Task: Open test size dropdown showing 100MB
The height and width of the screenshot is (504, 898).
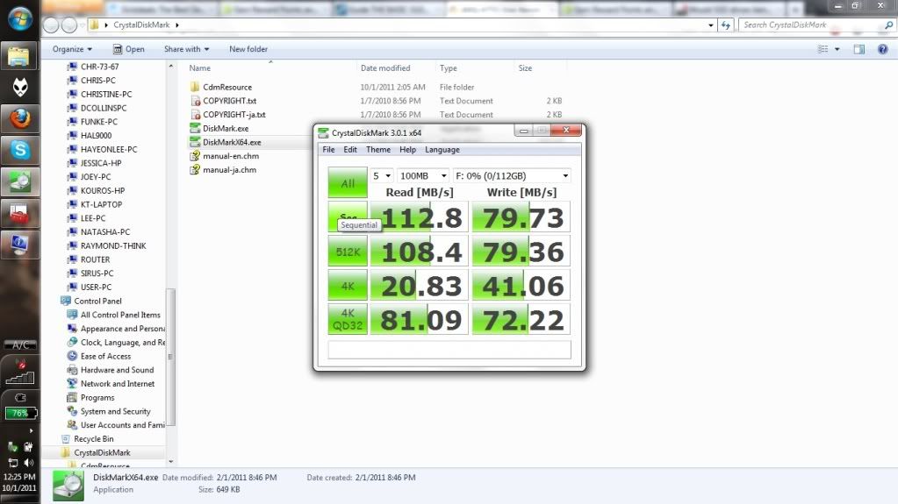Action: (x=423, y=175)
